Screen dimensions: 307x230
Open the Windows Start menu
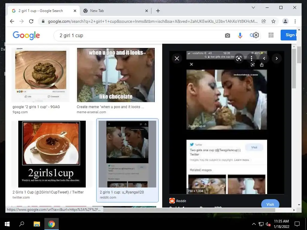point(7,224)
